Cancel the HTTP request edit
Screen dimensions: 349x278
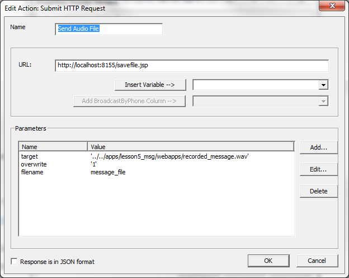(x=317, y=261)
